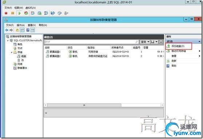The image size is (203, 139).
Task: Click the up-one-level folder icon
Action: point(17,30)
